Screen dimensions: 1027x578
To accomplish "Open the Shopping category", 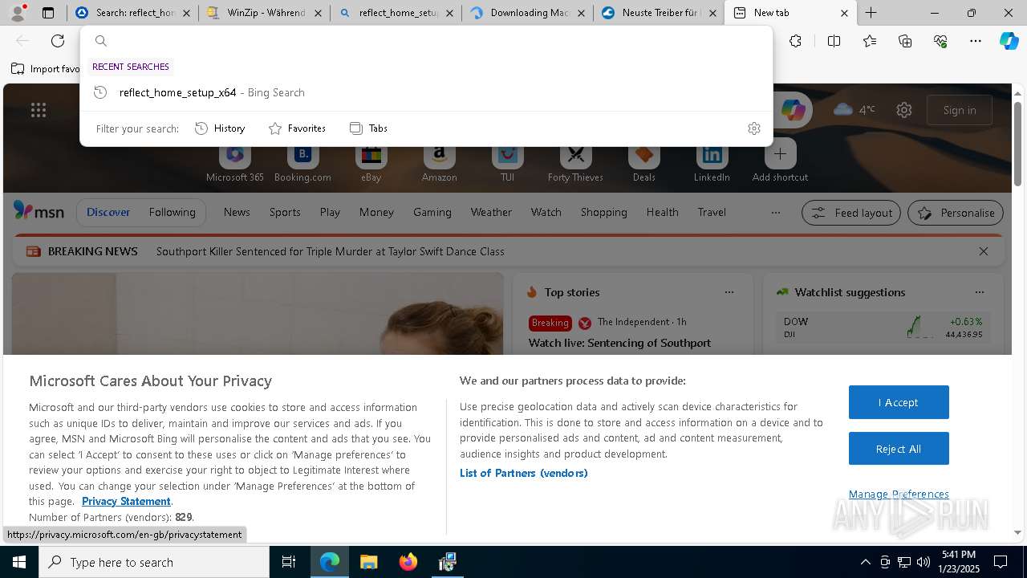I will pos(603,212).
